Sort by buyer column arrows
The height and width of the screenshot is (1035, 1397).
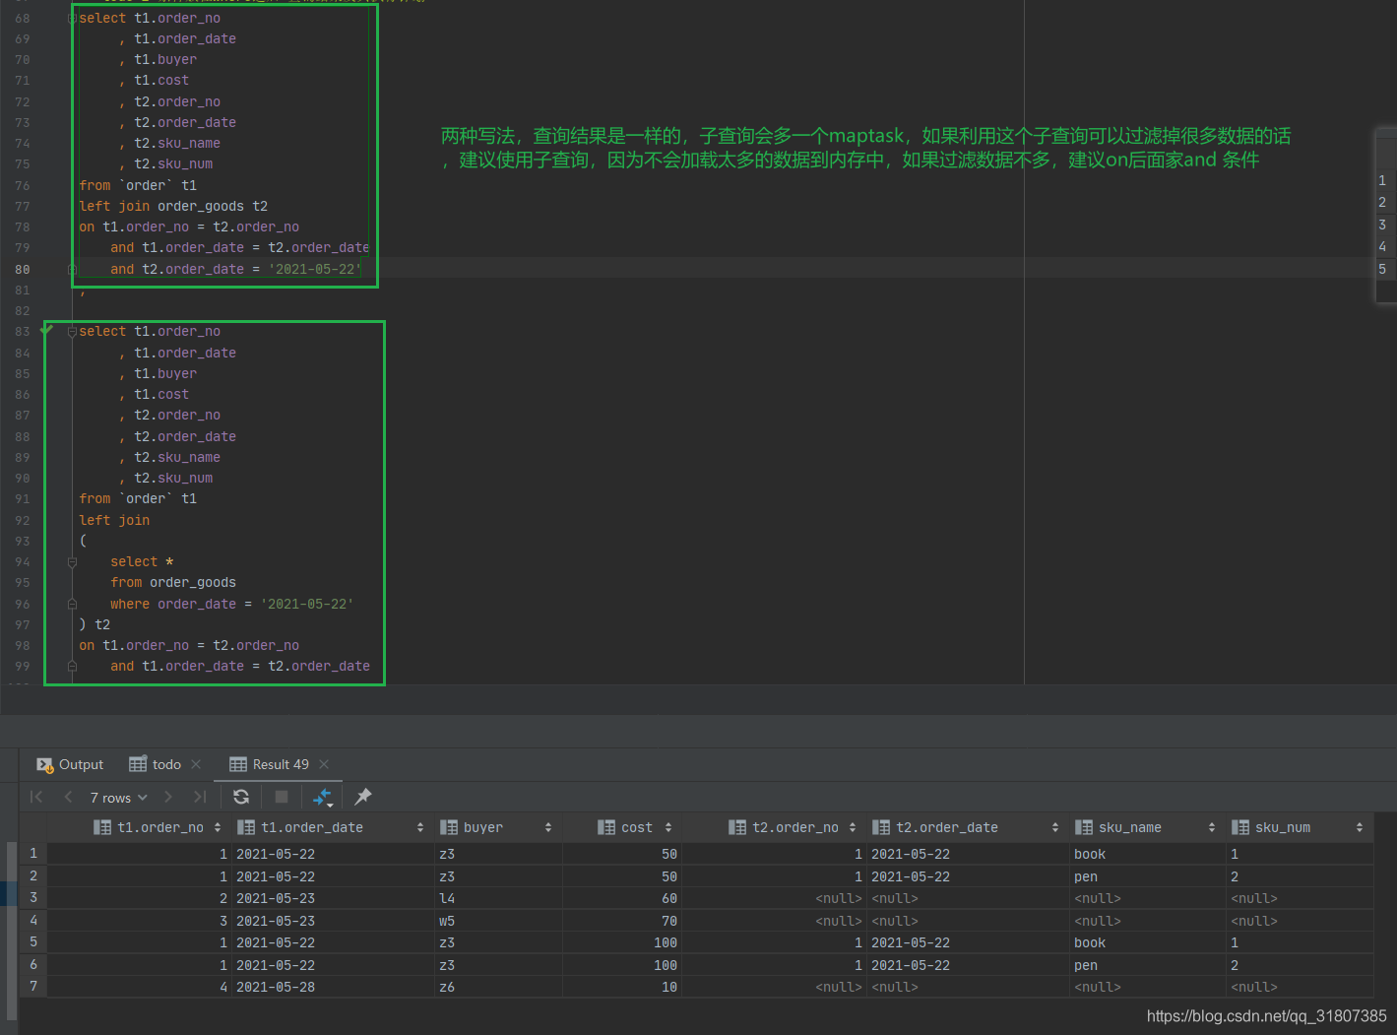(x=548, y=827)
